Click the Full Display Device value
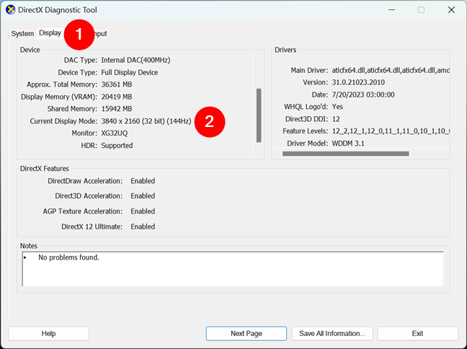The height and width of the screenshot is (349, 467). tap(129, 72)
